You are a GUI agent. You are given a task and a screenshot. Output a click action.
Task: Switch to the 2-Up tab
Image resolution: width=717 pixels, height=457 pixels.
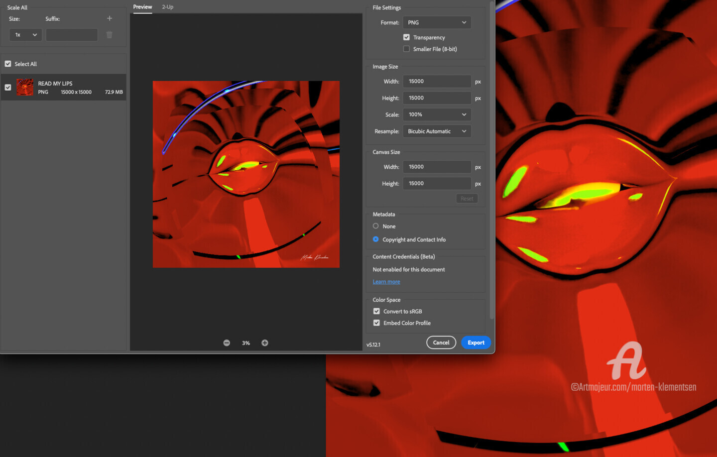[x=168, y=7]
